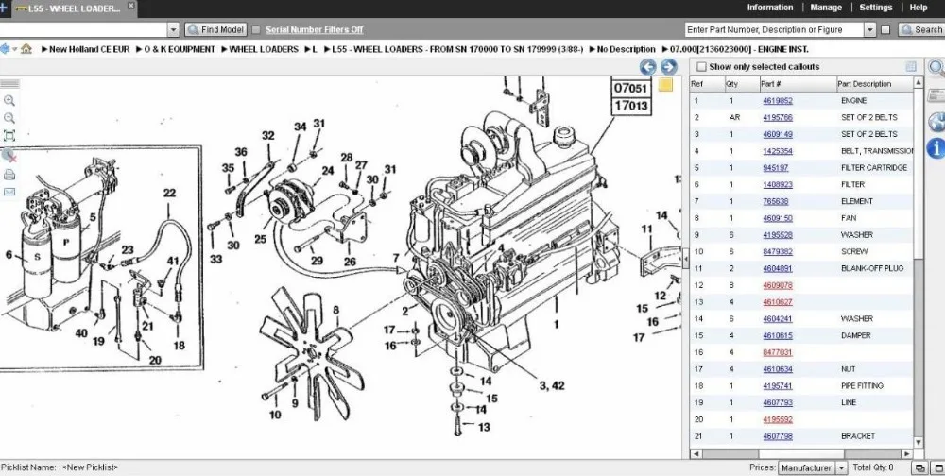Open the Information menu
The height and width of the screenshot is (476, 945).
point(769,8)
